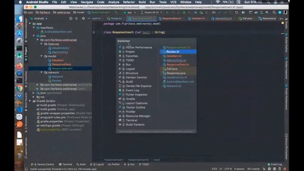The width and height of the screenshot is (304, 171).
Task: Click Search Everywhere magnifier in toolbar
Action: pos(274,12)
